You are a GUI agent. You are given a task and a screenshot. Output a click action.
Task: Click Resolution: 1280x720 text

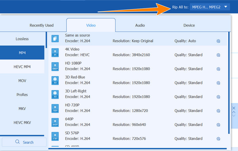point(130,111)
